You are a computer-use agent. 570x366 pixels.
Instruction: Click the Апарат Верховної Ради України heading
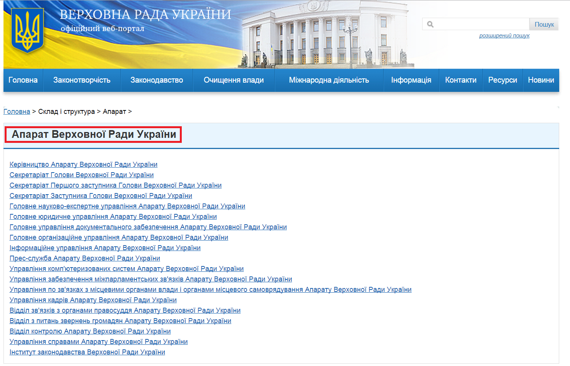coord(94,134)
